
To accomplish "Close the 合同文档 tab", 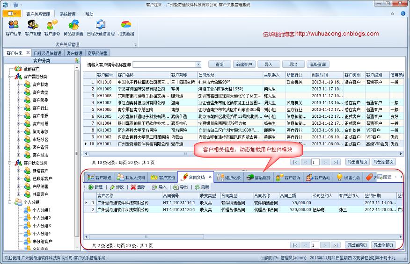I will coord(210,177).
